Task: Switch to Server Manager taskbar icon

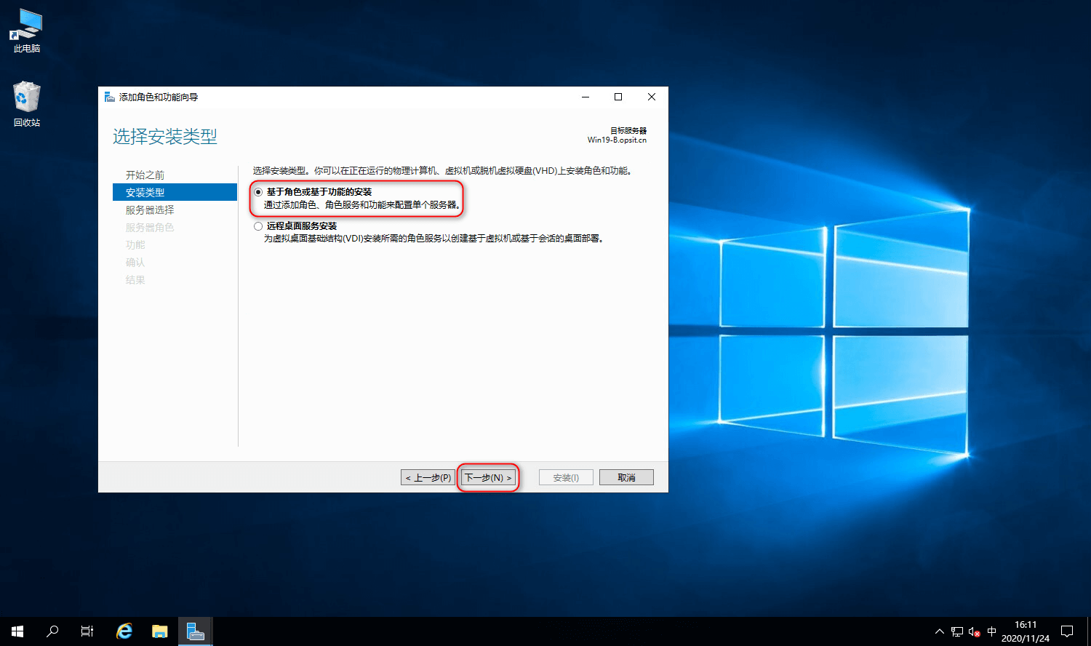Action: coord(195,631)
